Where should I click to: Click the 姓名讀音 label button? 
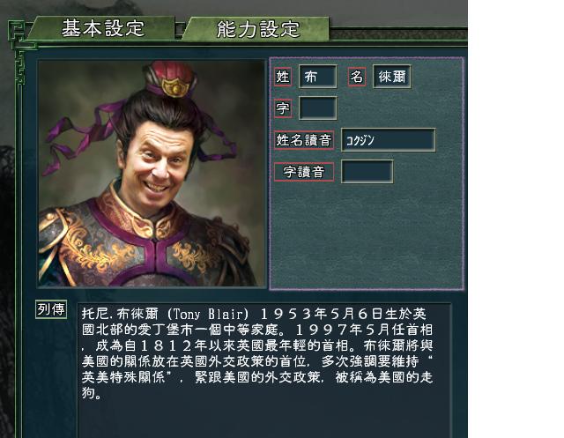click(x=304, y=140)
